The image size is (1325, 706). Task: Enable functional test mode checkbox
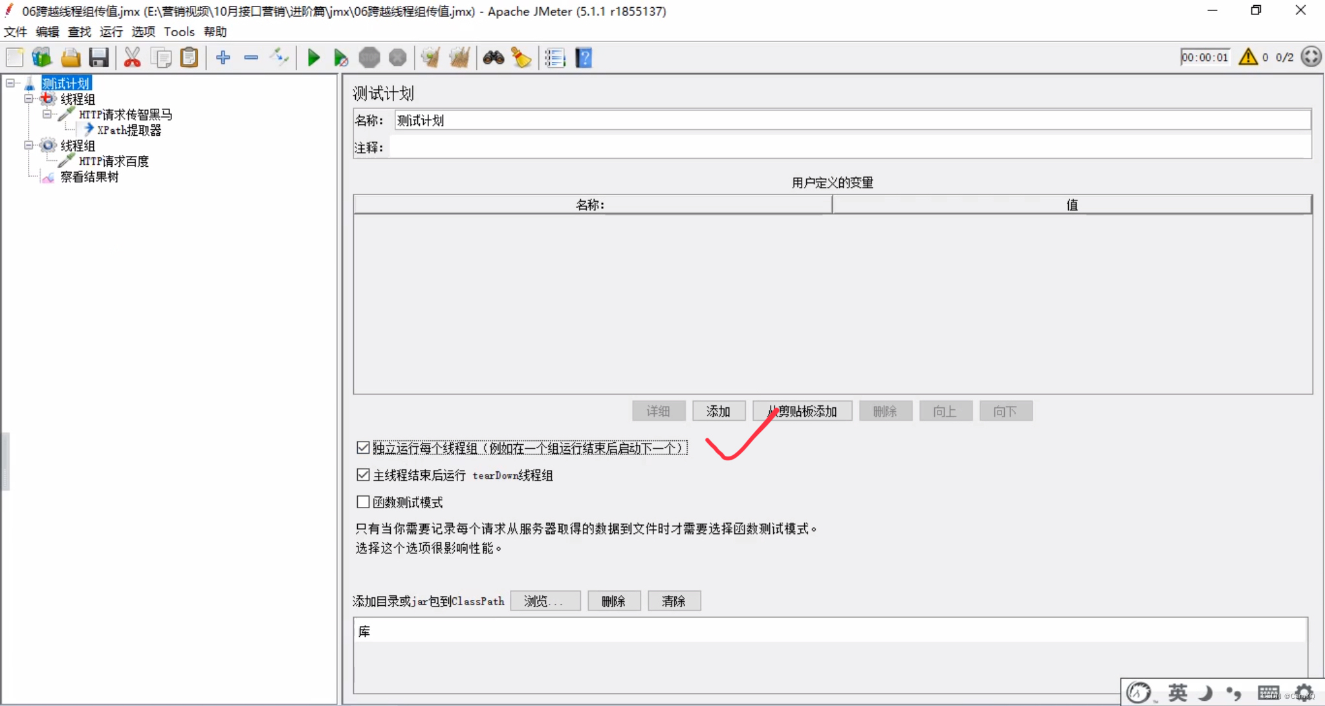point(364,502)
